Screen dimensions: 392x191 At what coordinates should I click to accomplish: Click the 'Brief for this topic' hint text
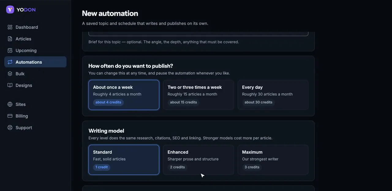tap(164, 42)
